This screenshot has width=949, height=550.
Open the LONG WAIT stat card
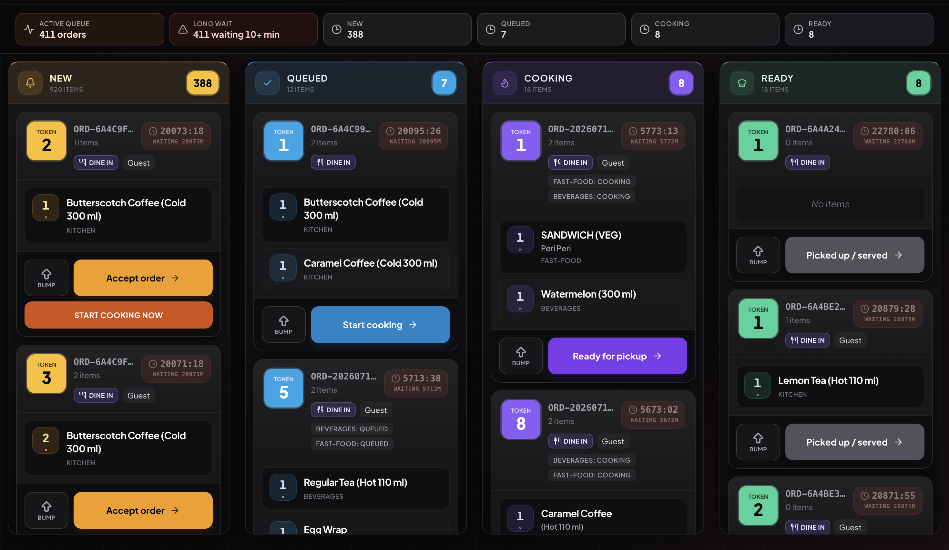[244, 29]
